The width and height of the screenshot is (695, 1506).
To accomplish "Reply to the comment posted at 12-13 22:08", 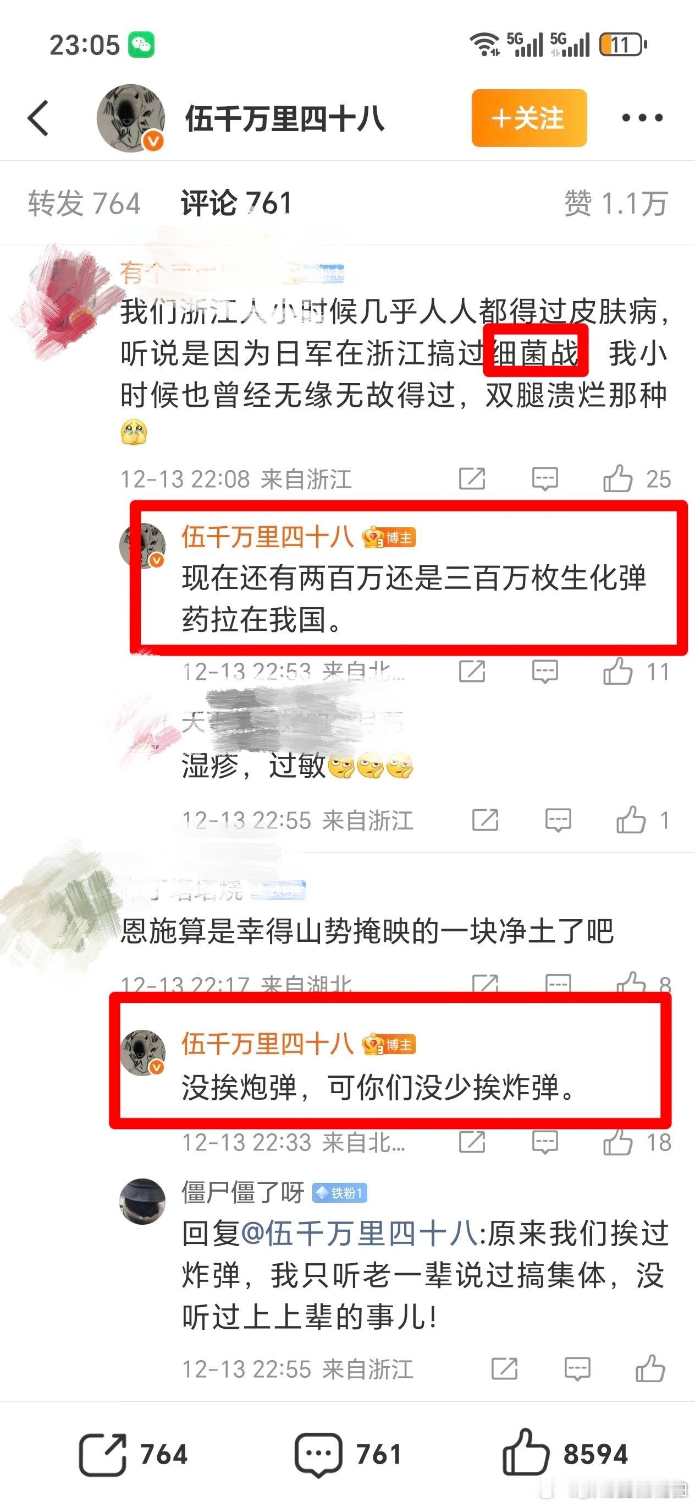I will pyautogui.click(x=545, y=479).
